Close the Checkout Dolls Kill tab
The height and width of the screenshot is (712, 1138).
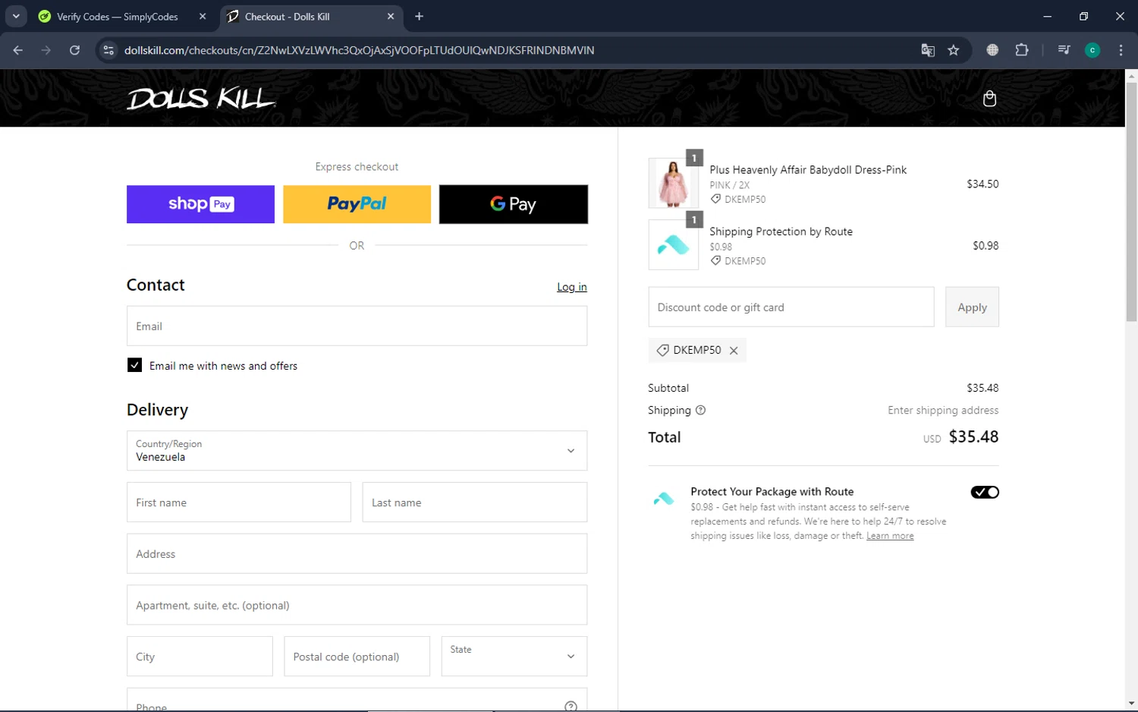tap(391, 16)
